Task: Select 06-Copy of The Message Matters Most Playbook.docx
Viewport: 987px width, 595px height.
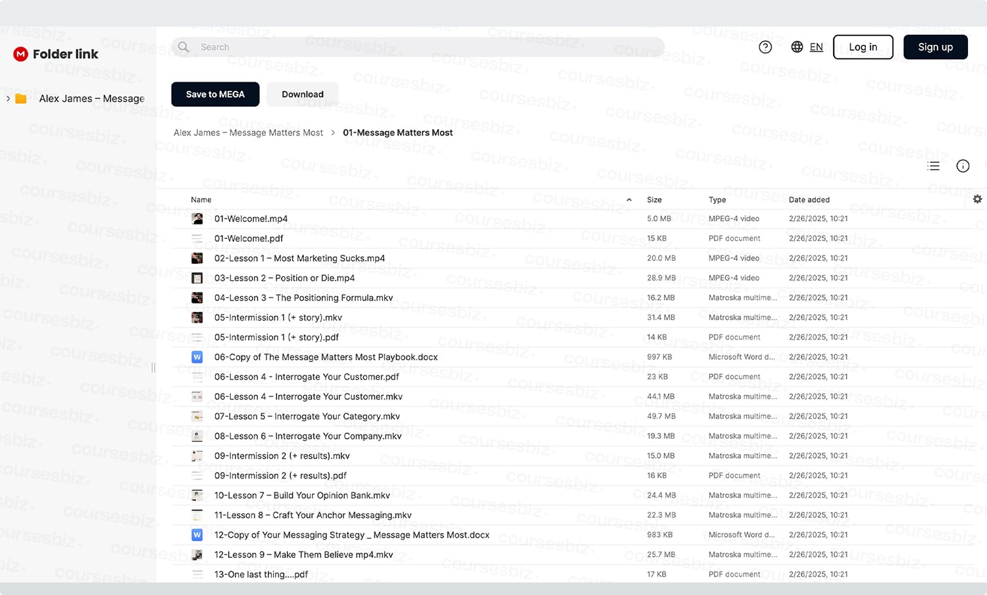Action: click(326, 357)
